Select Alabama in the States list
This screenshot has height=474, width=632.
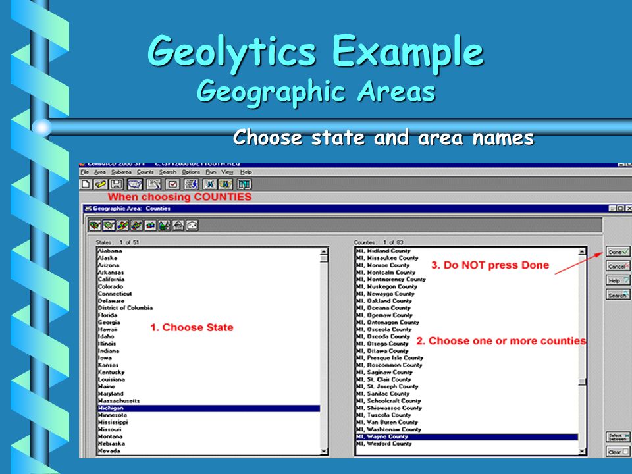click(x=209, y=251)
